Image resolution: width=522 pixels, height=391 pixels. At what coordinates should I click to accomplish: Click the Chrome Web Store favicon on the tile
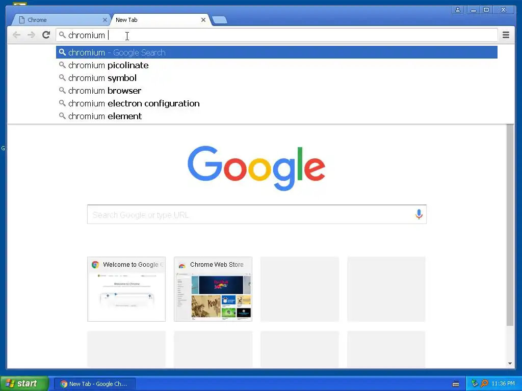click(x=182, y=265)
